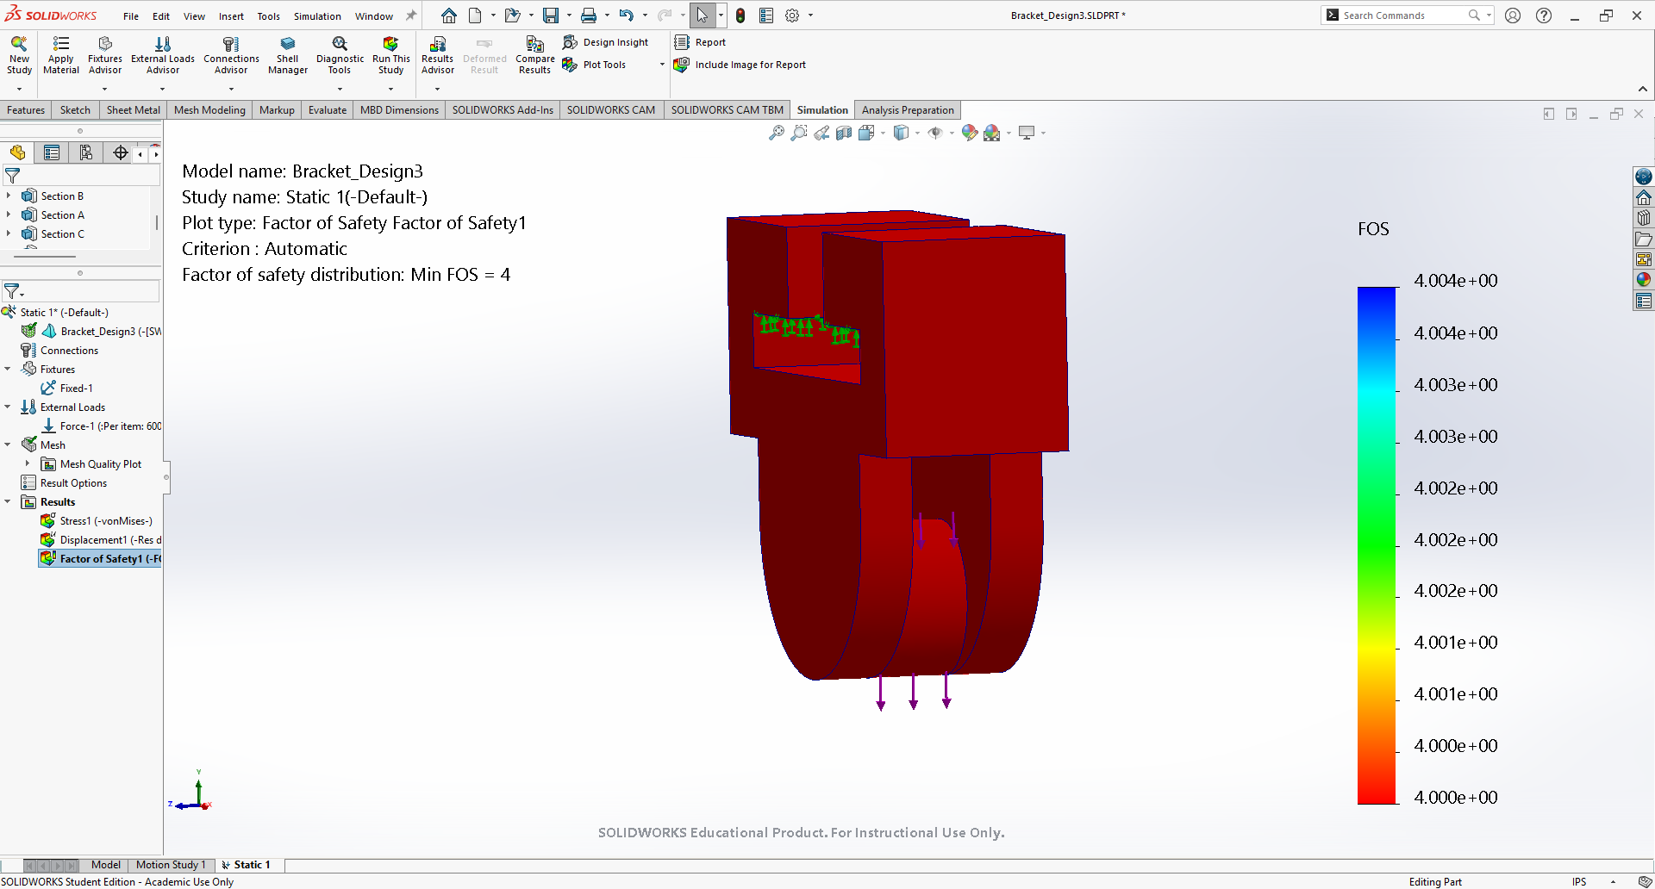Click Edit Appearance icon in the view toolbar

coord(970,133)
